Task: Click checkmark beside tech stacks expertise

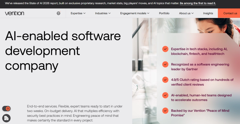Action: [x=165, y=49]
